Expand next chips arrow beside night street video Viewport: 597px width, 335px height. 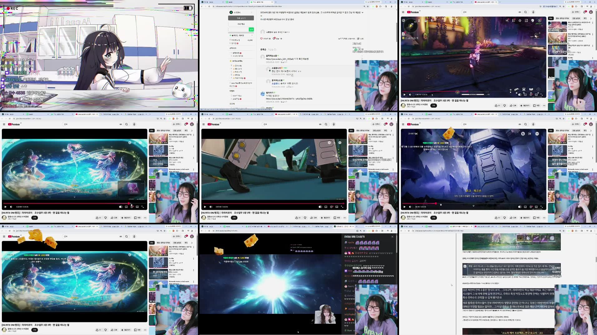pos(591,18)
